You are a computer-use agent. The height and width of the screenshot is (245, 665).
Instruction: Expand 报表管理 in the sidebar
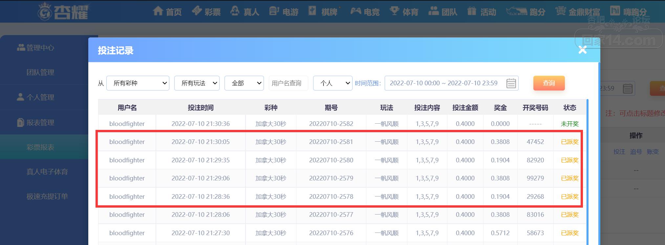coord(36,122)
